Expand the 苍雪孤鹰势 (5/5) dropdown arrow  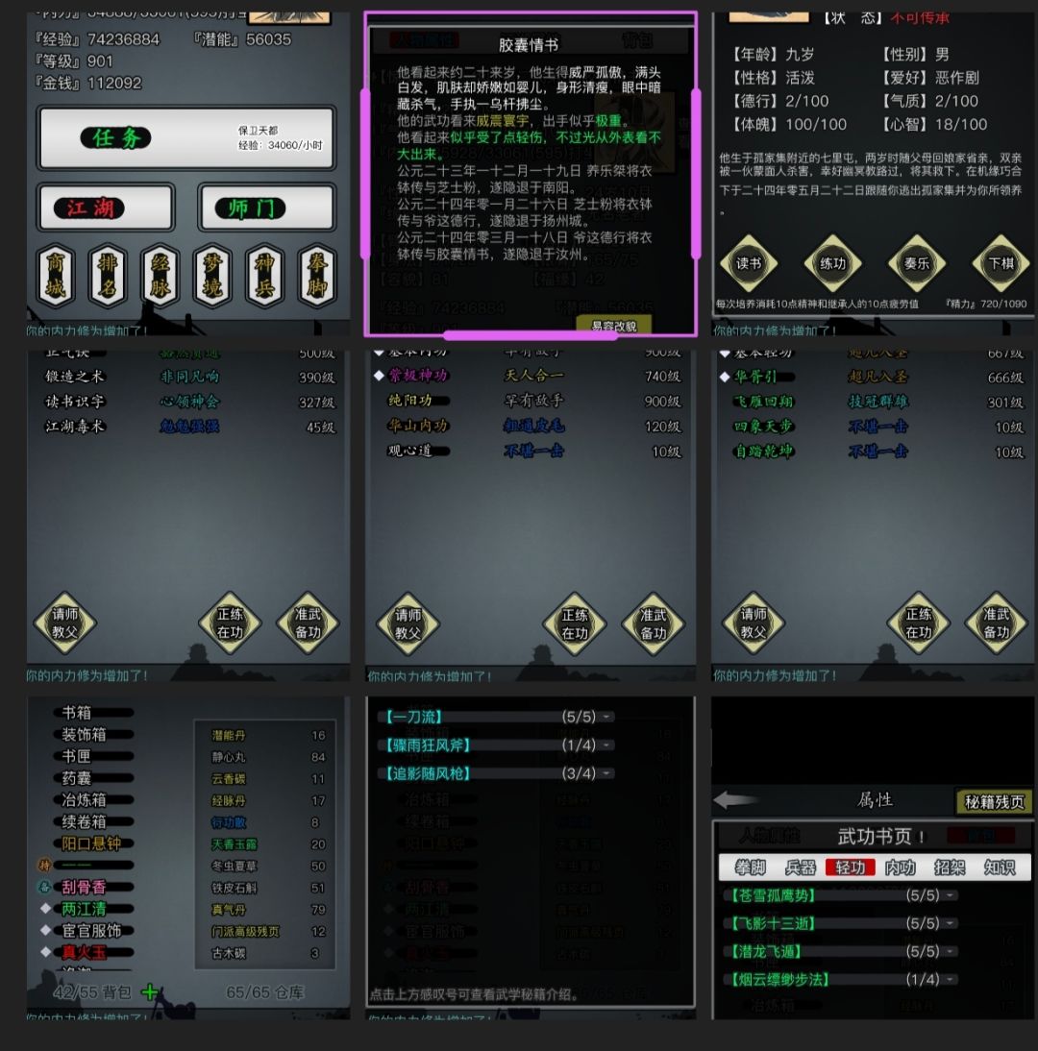coord(951,894)
